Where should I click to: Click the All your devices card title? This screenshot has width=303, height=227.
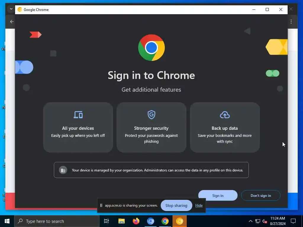[x=78, y=128]
